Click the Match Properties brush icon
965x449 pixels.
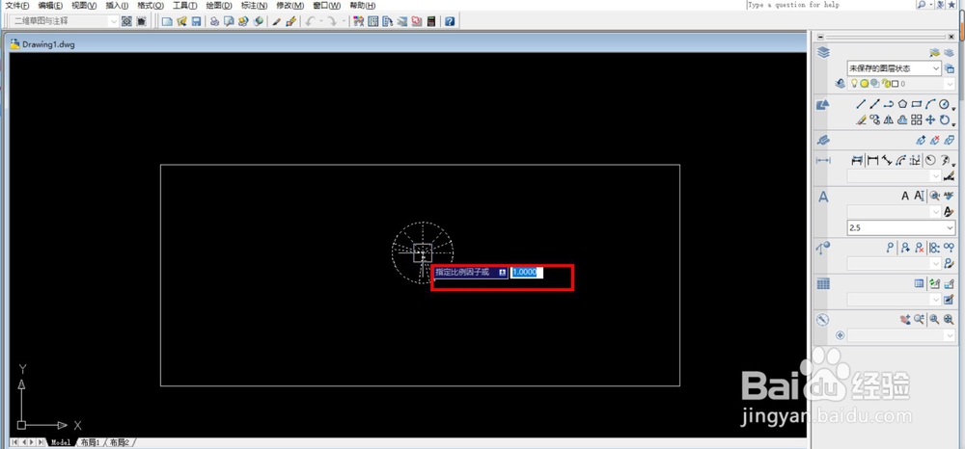point(291,21)
